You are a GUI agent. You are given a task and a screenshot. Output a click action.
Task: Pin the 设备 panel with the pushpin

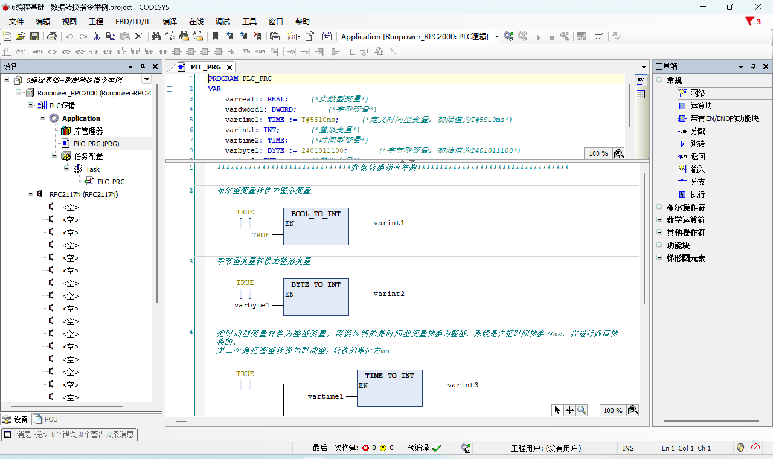pos(143,66)
